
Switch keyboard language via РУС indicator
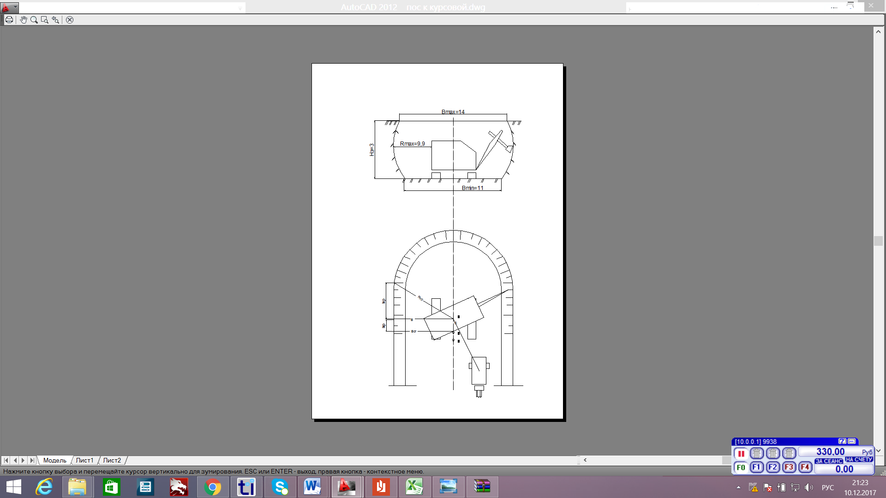coord(827,487)
